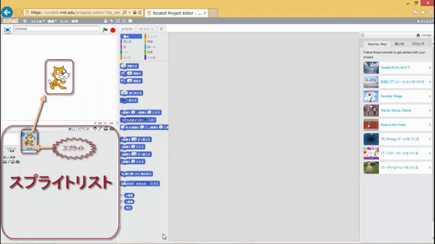
Task: Upload sprite from file icon
Action: [x=106, y=129]
